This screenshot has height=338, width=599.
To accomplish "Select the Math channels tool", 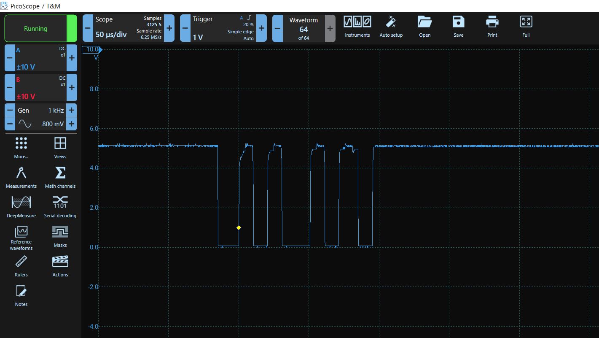I will click(x=60, y=177).
